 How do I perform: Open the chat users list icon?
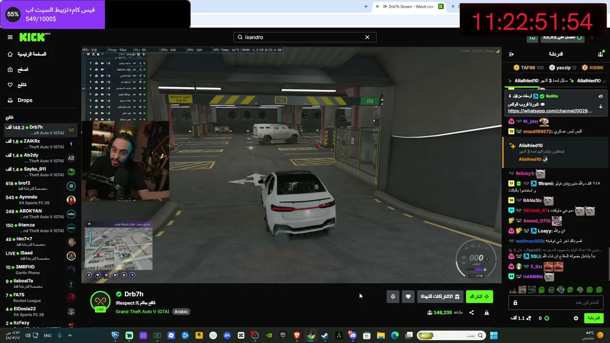pyautogui.click(x=600, y=54)
